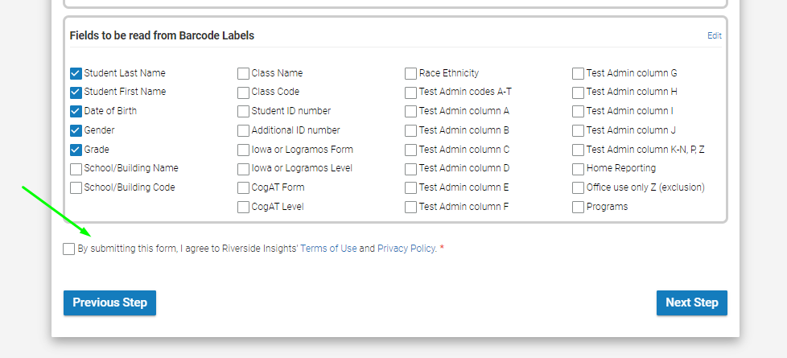The height and width of the screenshot is (358, 787).
Task: Open the Terms of Use link
Action: 328,248
